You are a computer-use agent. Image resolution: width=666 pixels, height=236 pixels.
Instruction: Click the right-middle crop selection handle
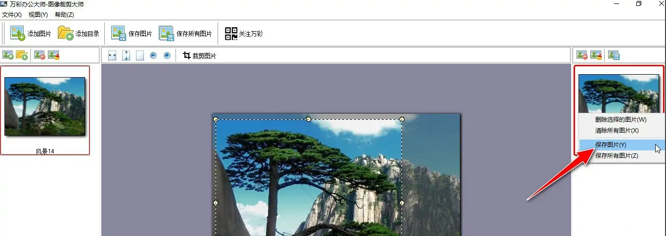click(402, 203)
